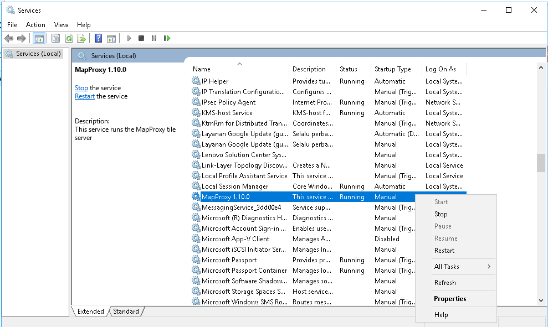The image size is (548, 327).
Task: Open the blue Help toolbar icon
Action: (x=99, y=38)
